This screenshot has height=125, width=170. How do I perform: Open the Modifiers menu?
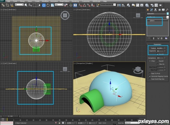[x=45, y=1]
